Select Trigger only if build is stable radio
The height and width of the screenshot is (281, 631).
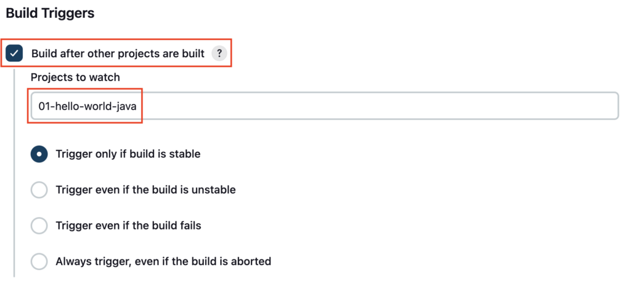coord(39,154)
